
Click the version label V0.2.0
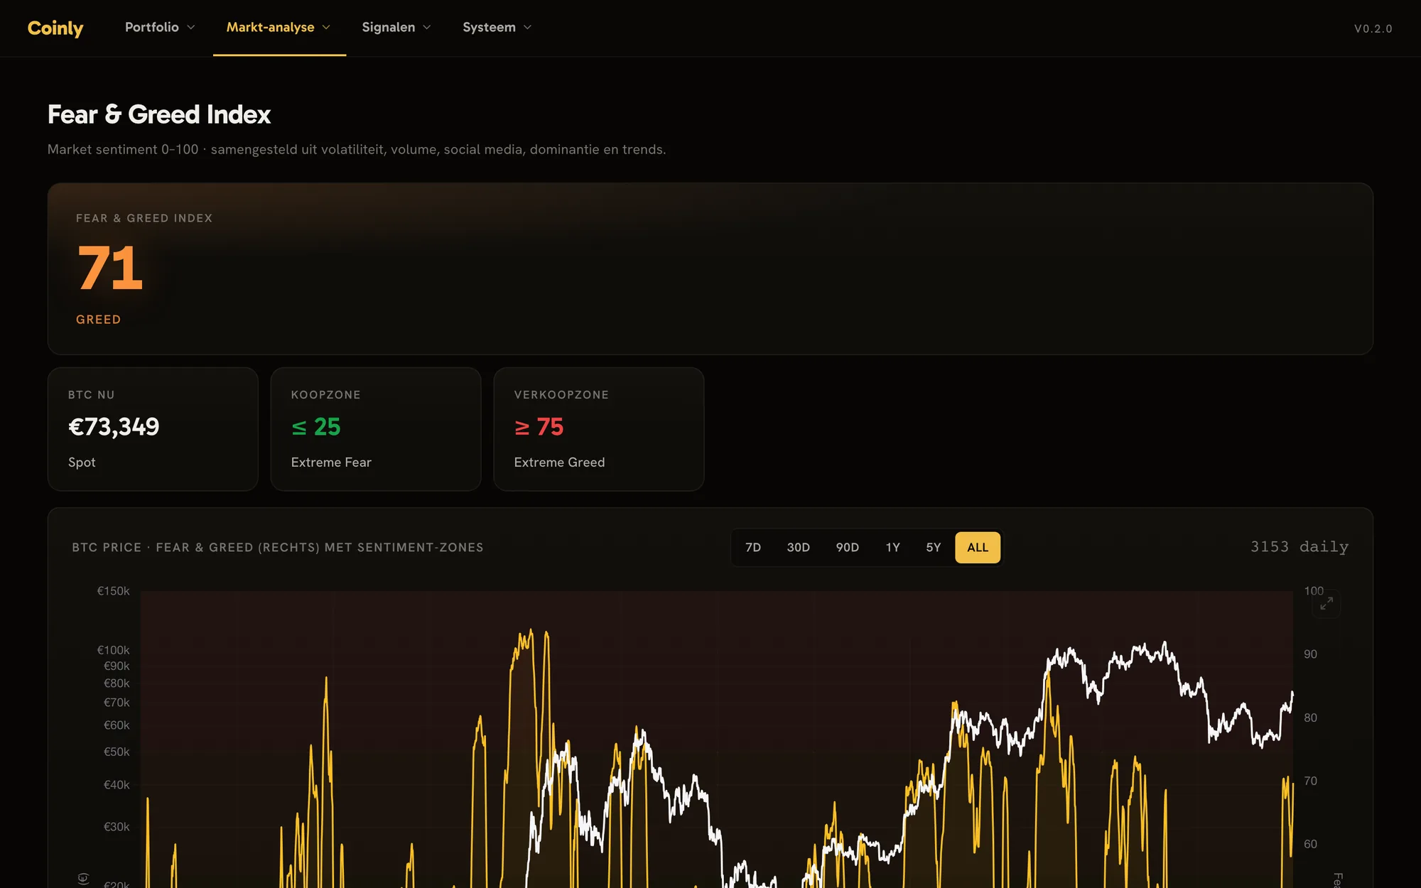(1373, 28)
